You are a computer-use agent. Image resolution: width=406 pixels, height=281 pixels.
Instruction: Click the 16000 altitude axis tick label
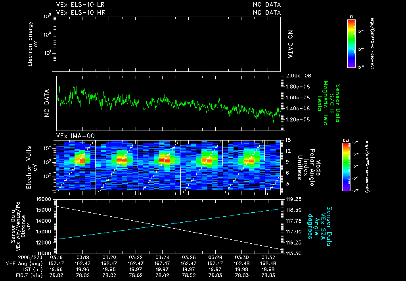point(44,199)
